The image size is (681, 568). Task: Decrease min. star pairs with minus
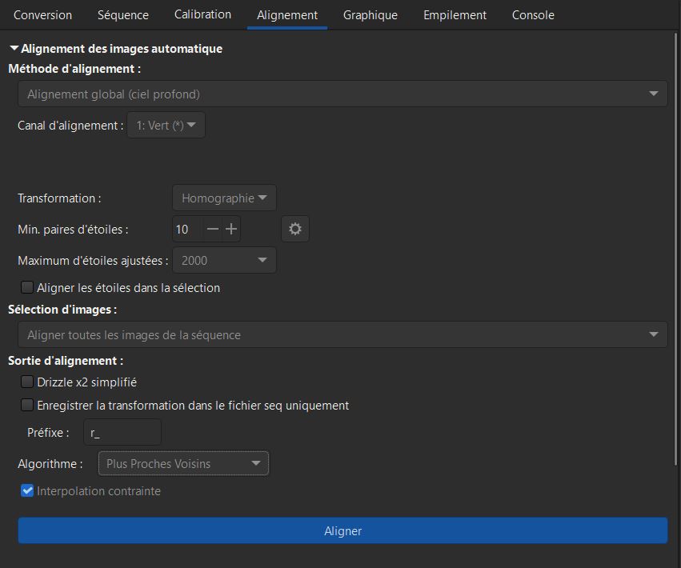212,229
